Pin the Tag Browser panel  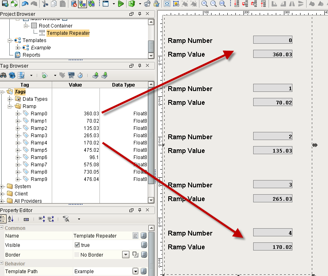click(140, 65)
